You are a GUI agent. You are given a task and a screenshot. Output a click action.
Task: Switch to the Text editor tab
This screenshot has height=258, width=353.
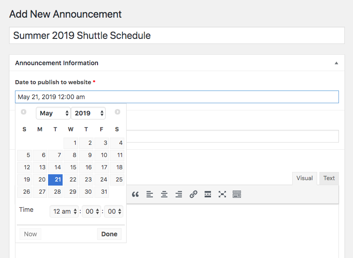click(x=329, y=178)
